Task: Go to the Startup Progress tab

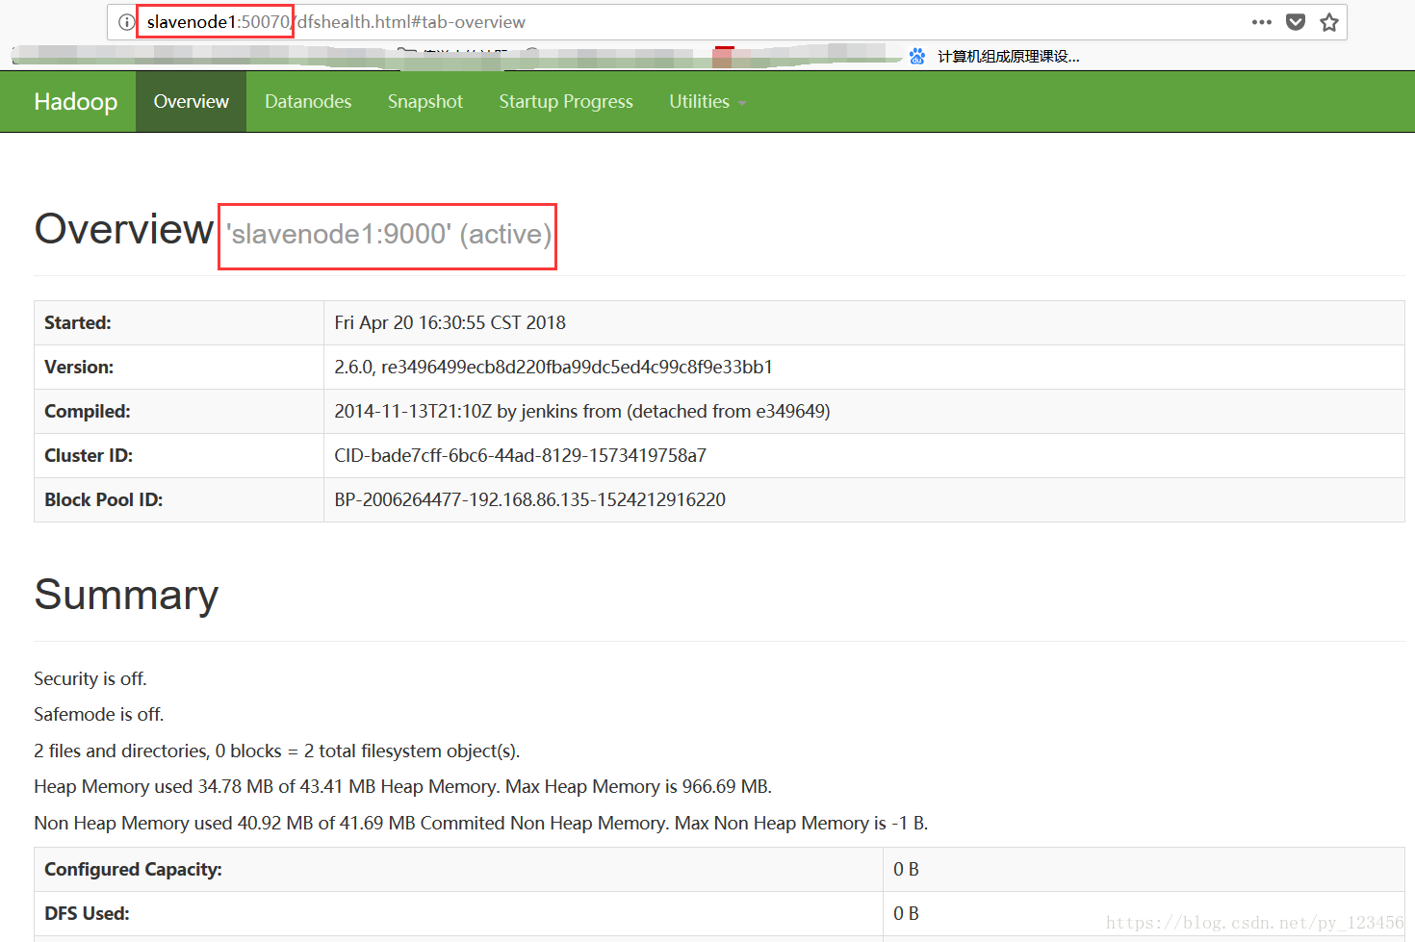Action: (566, 101)
